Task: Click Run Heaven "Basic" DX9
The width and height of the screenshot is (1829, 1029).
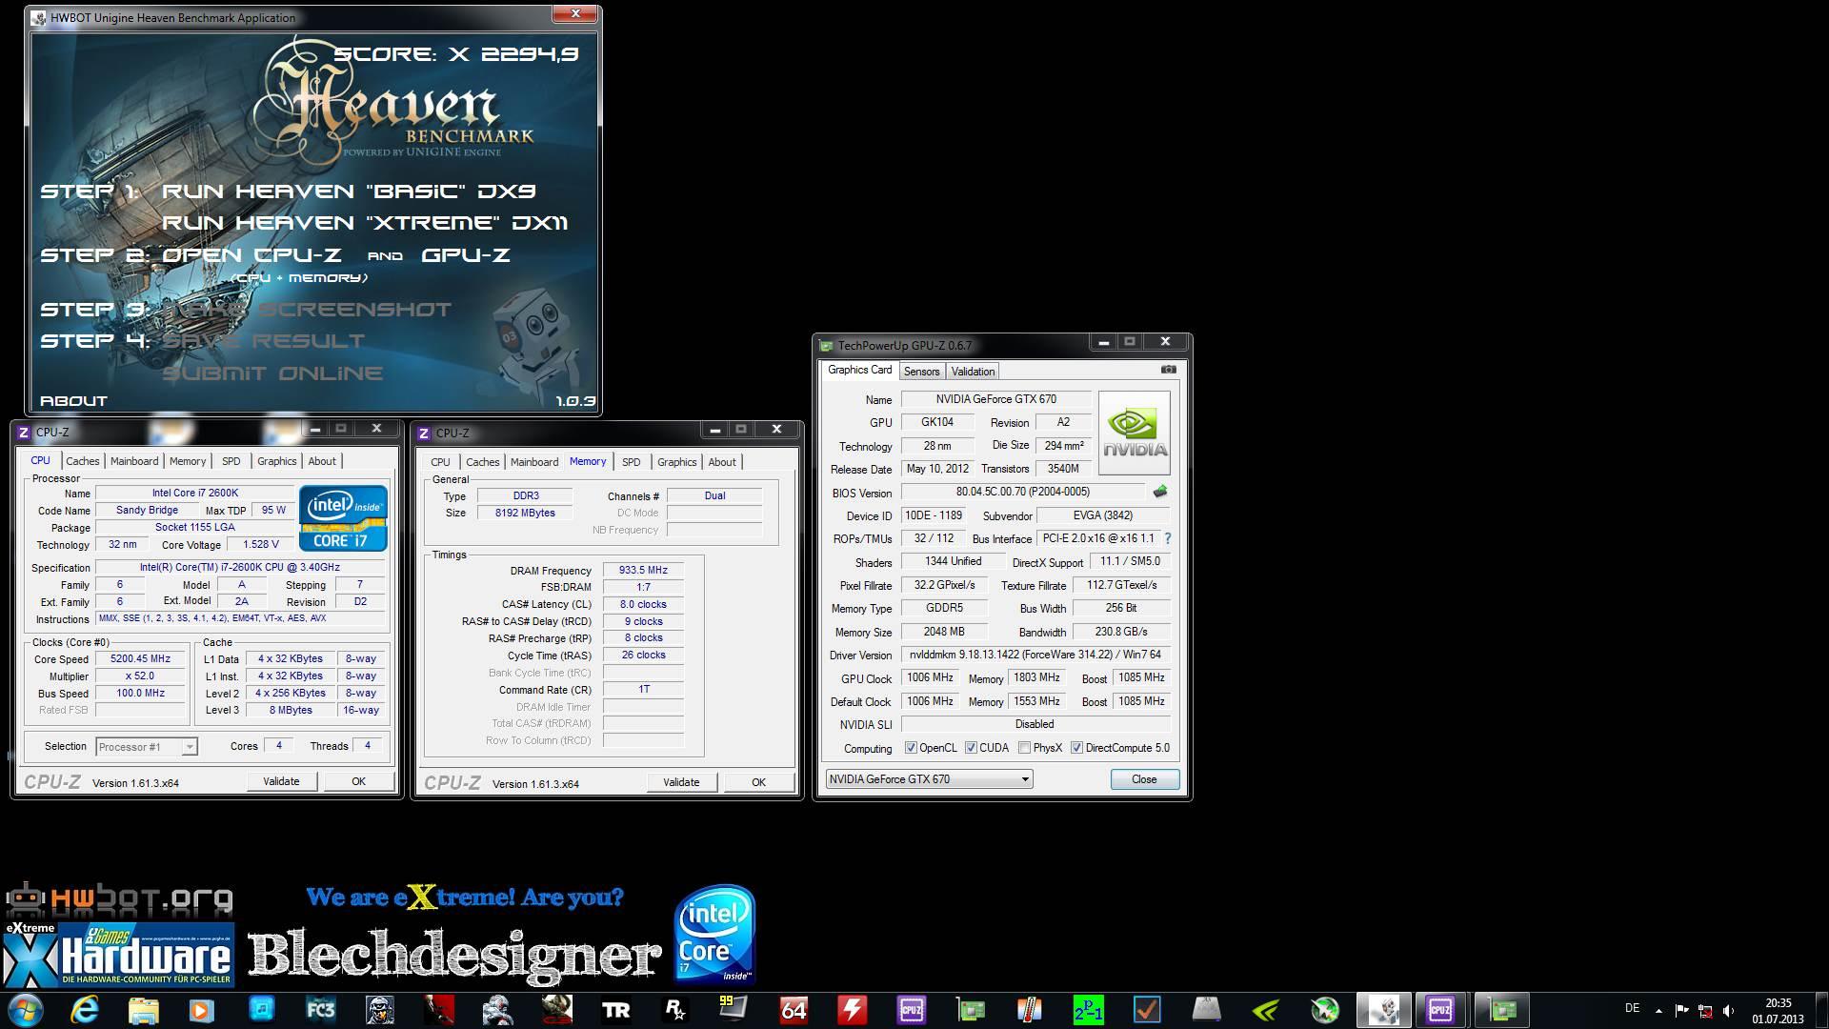Action: click(349, 192)
